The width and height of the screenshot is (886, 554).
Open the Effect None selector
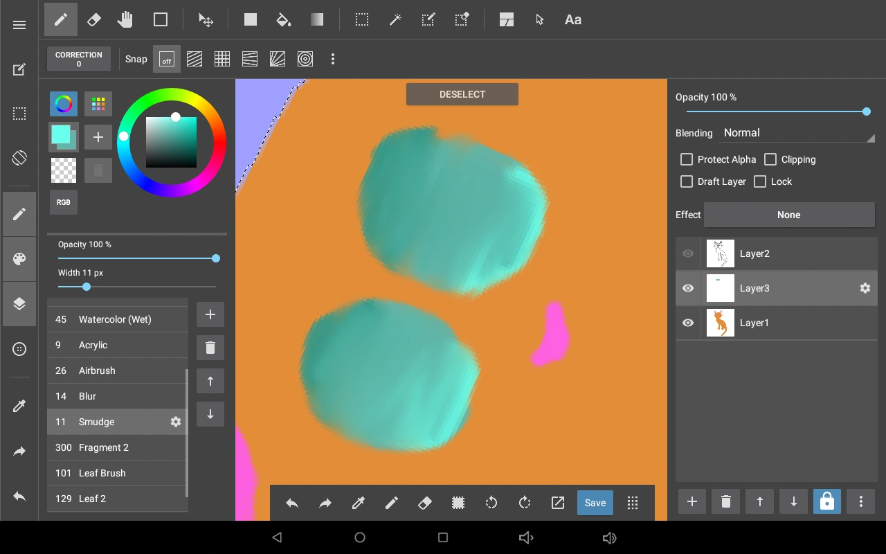[788, 215]
